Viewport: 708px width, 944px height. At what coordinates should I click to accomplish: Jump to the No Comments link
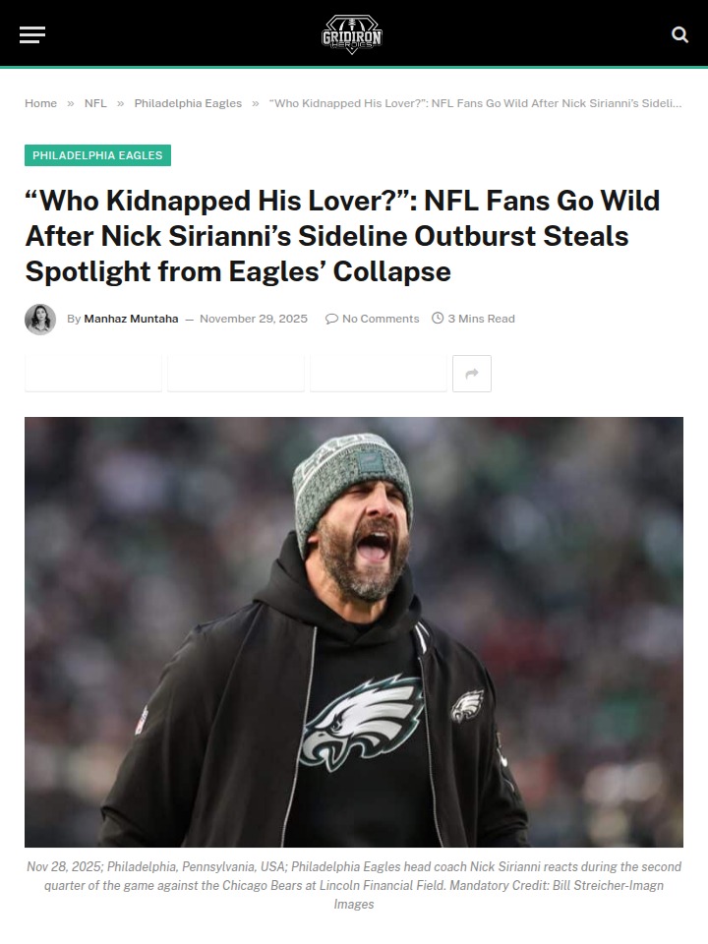(x=380, y=319)
